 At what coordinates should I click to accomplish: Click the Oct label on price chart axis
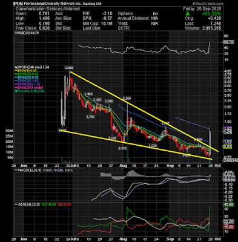pos(217,166)
